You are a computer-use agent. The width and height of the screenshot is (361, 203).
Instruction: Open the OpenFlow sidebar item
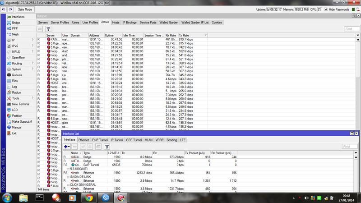pyautogui.click(x=18, y=58)
